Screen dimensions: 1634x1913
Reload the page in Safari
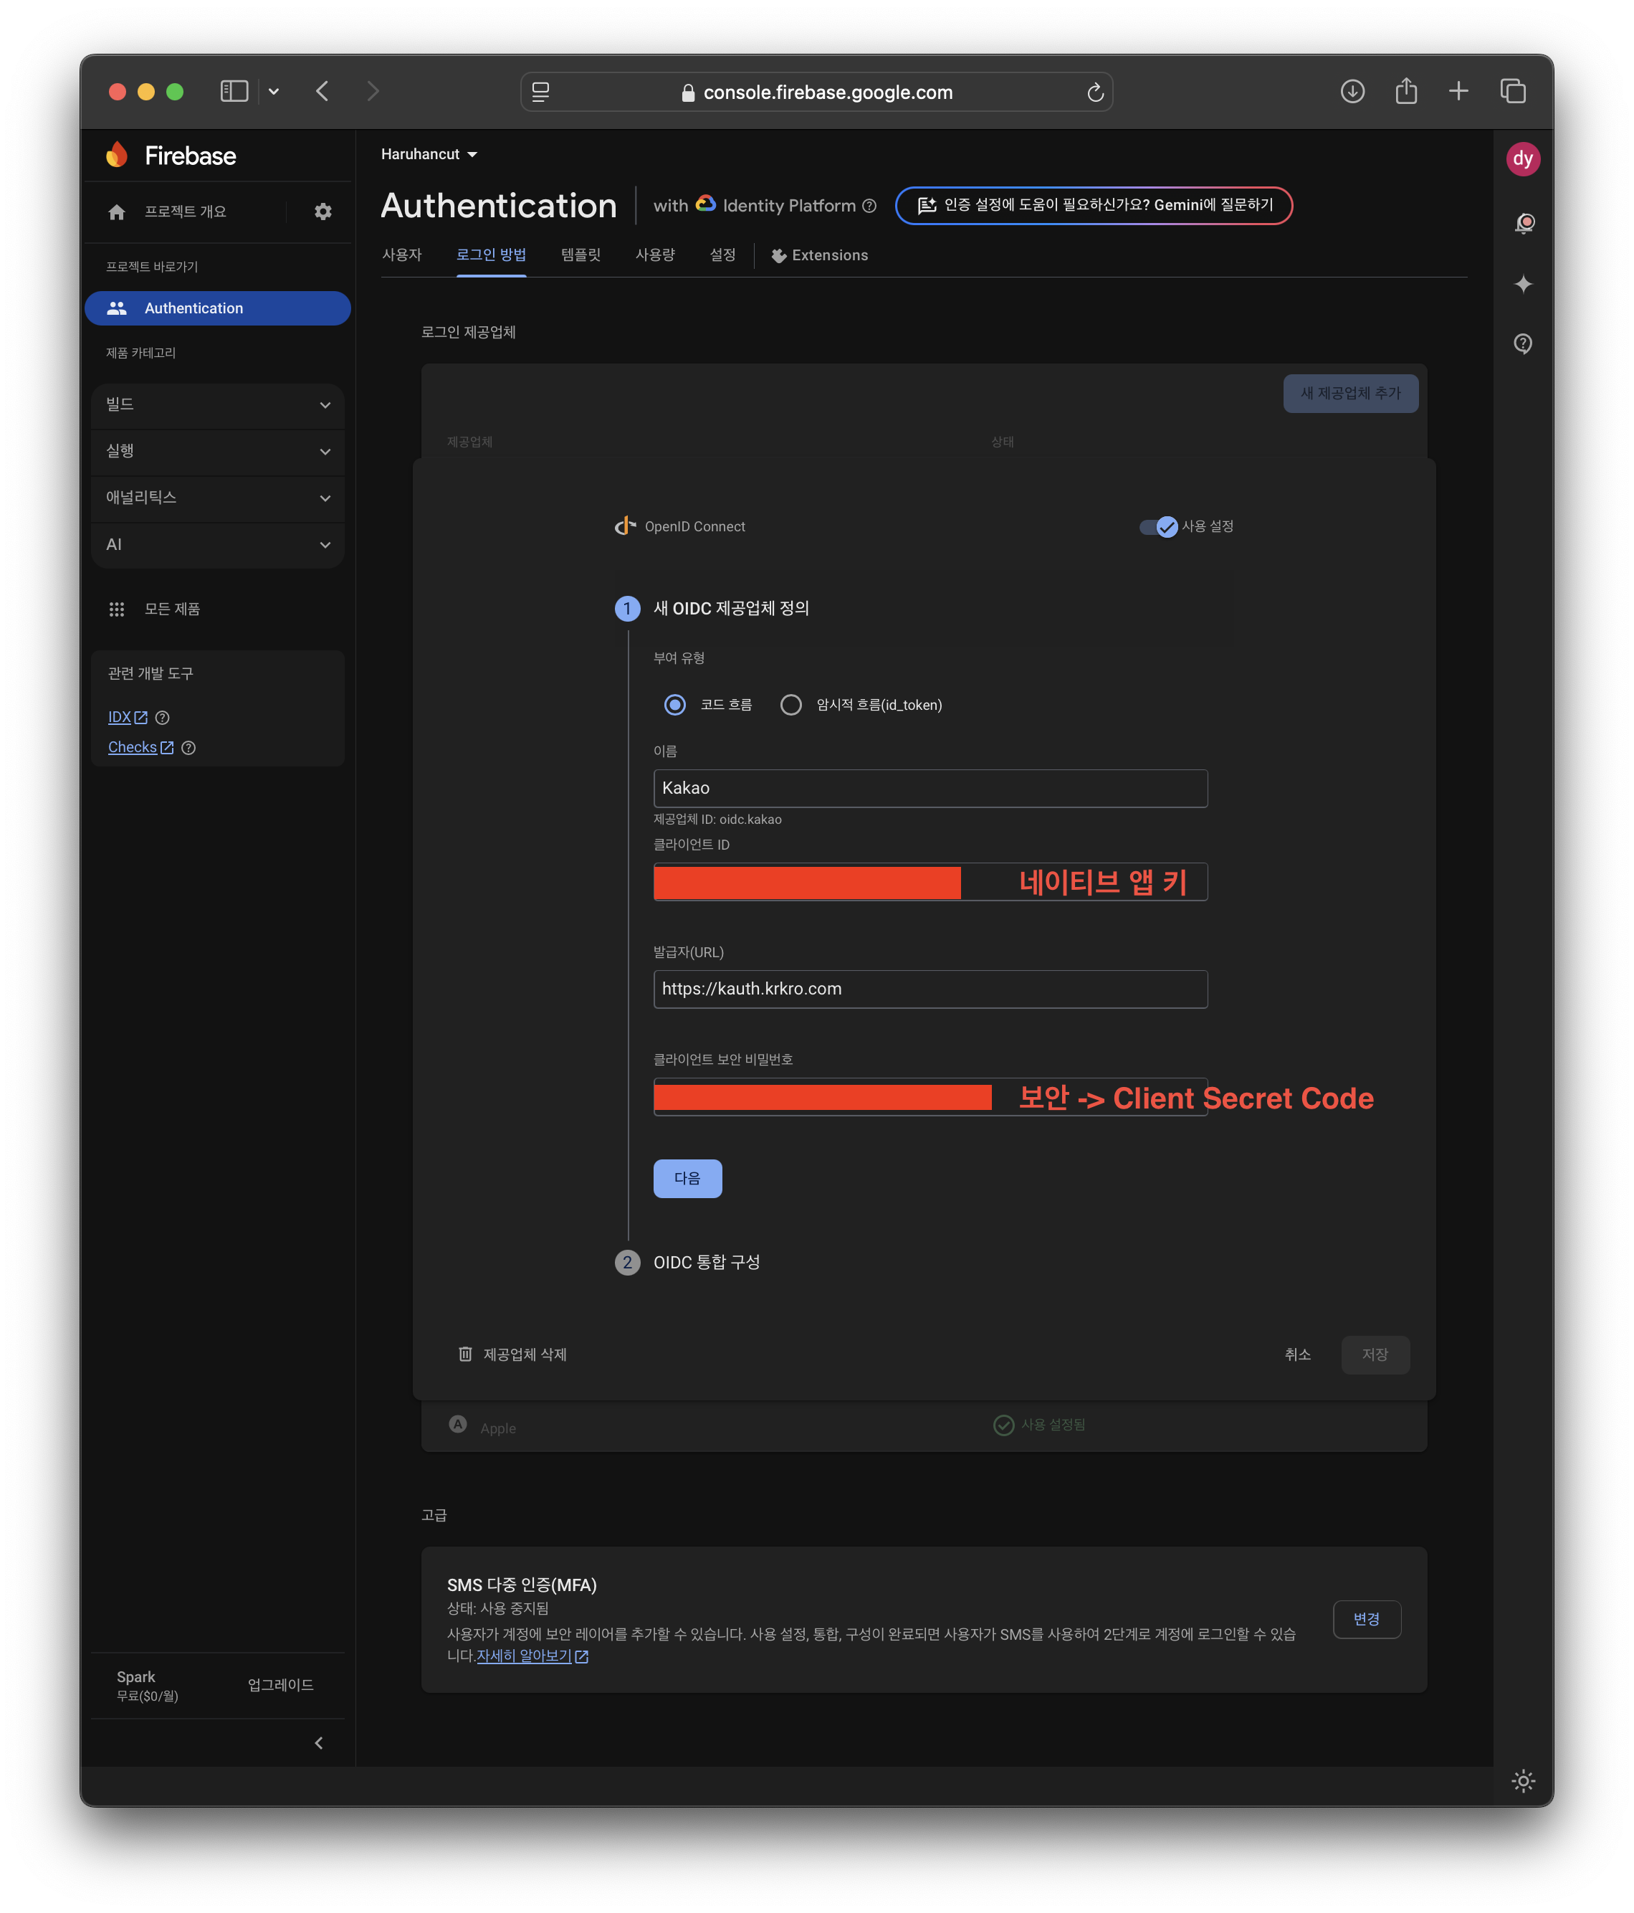pyautogui.click(x=1095, y=91)
